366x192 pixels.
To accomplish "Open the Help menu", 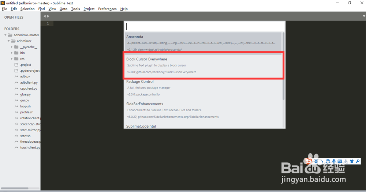I will (124, 9).
